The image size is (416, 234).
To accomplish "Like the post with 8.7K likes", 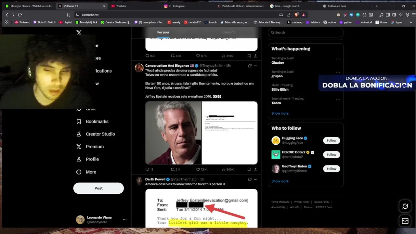I will (x=201, y=56).
